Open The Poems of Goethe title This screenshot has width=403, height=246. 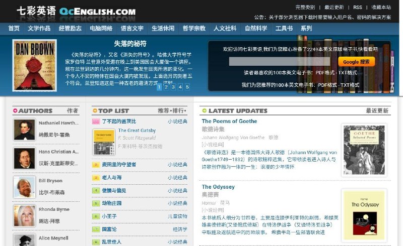click(229, 121)
